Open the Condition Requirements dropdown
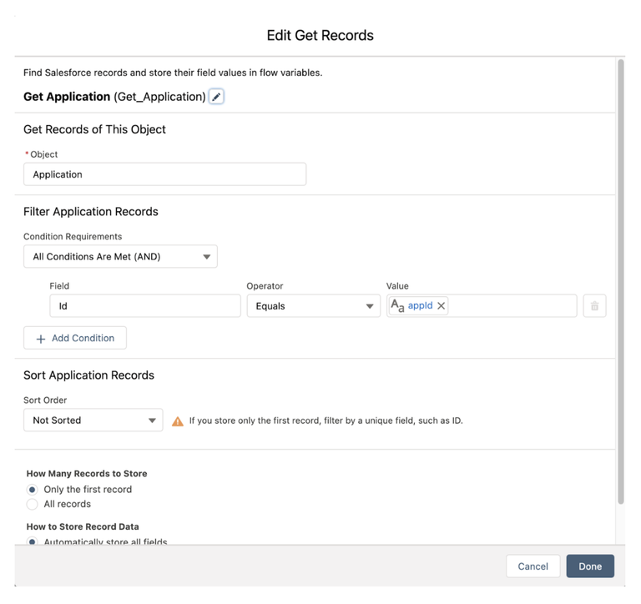This screenshot has width=641, height=604. point(120,257)
